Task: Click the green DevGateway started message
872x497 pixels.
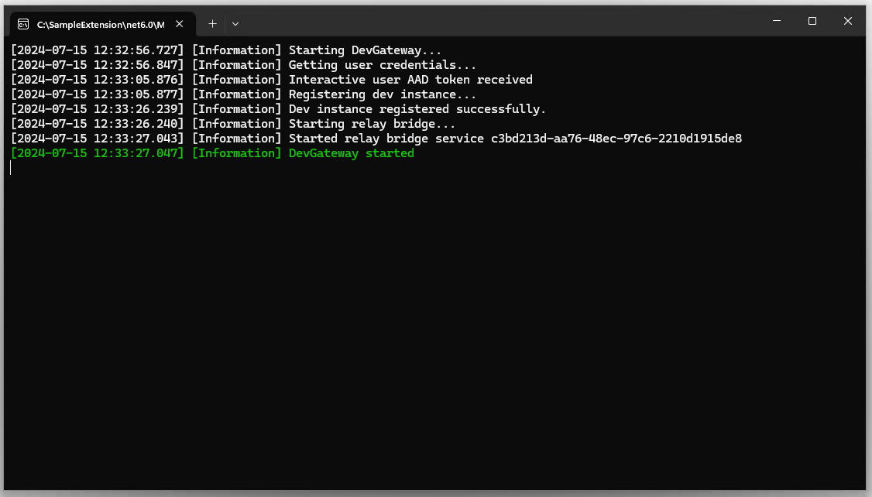Action: tap(351, 153)
